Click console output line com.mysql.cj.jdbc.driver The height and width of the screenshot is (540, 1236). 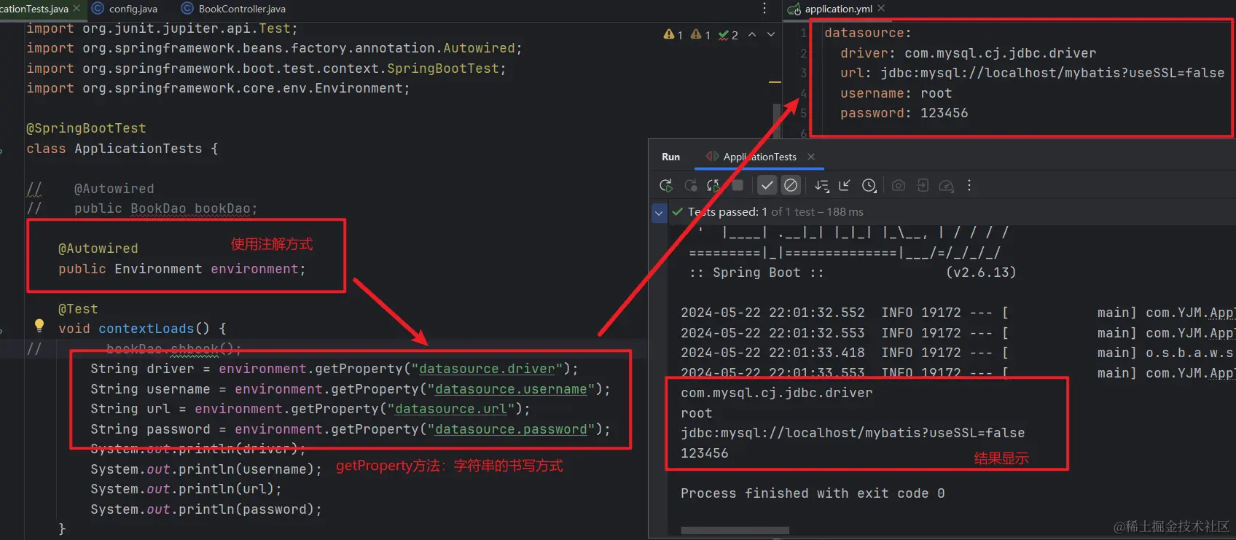coord(777,393)
